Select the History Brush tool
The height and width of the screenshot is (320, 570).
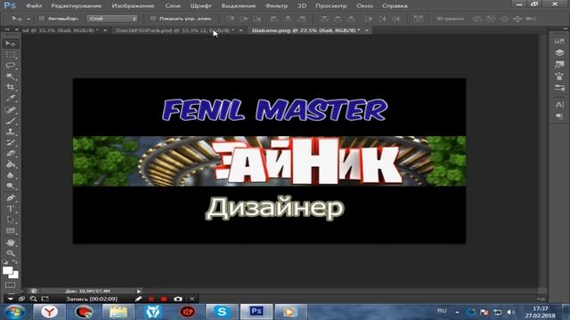[11, 142]
